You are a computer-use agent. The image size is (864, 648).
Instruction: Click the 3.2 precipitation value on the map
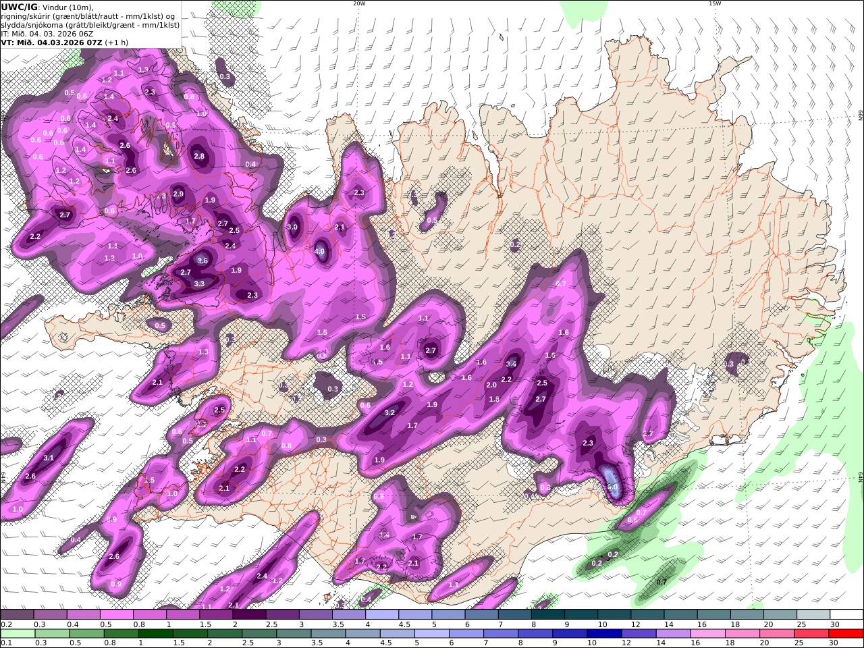pos(389,412)
